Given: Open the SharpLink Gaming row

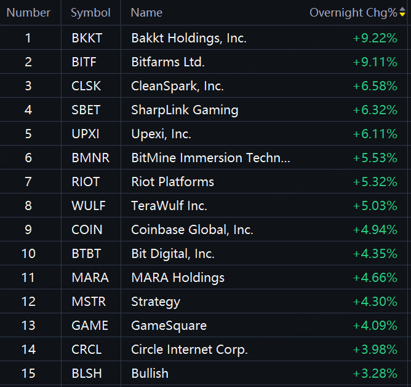Looking at the screenshot, I should 185,110.
